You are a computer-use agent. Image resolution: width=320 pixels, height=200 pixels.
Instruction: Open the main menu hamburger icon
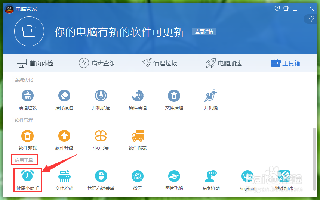[x=295, y=9]
